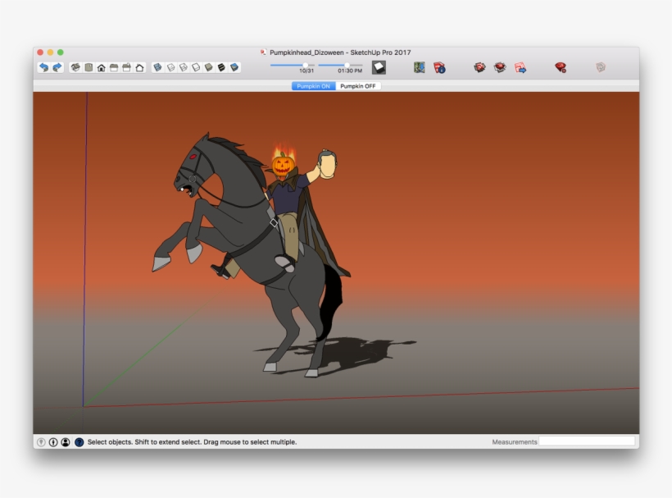This screenshot has width=672, height=498.
Task: Open the Pumpkin OFF scene tab
Action: [358, 85]
